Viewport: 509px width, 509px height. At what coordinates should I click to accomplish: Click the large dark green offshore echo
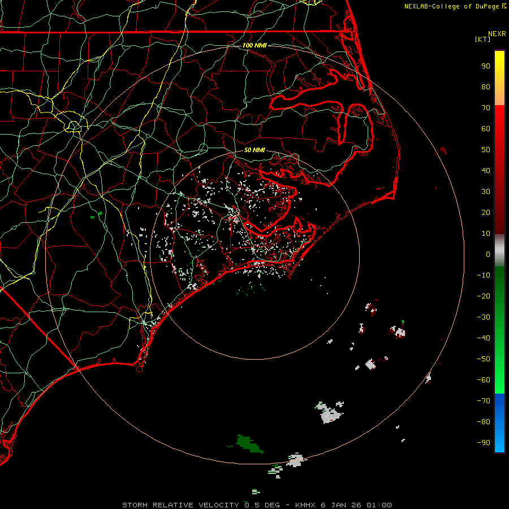coord(248,443)
